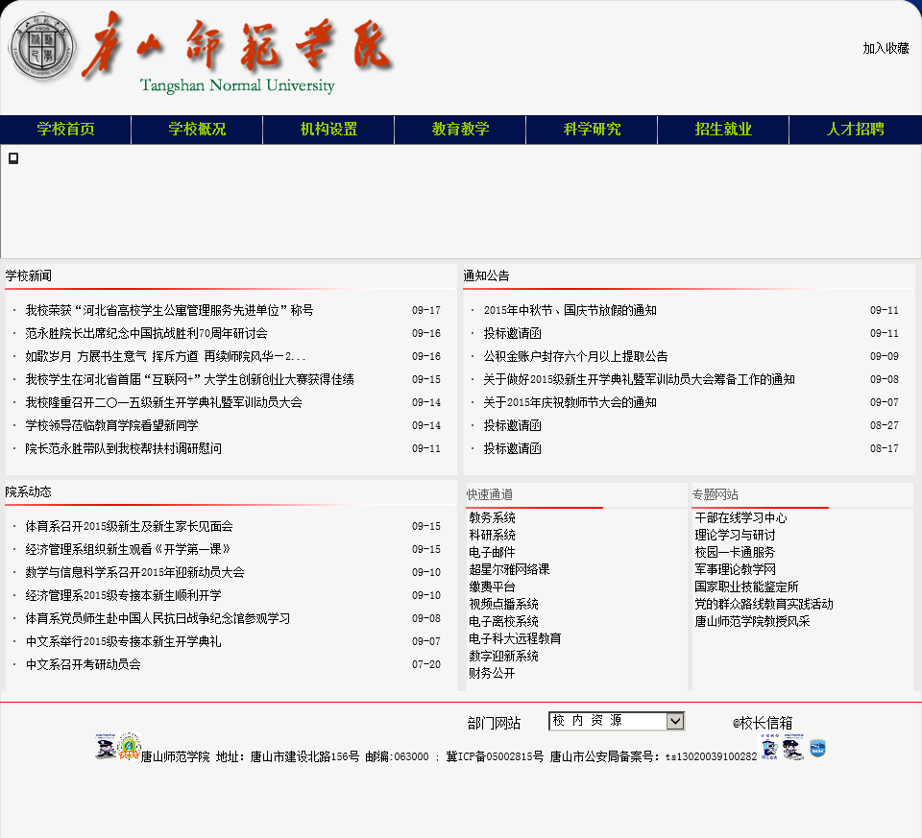Open the 投标邀请函 notice dated 08-17
The image size is (922, 838).
tap(512, 448)
